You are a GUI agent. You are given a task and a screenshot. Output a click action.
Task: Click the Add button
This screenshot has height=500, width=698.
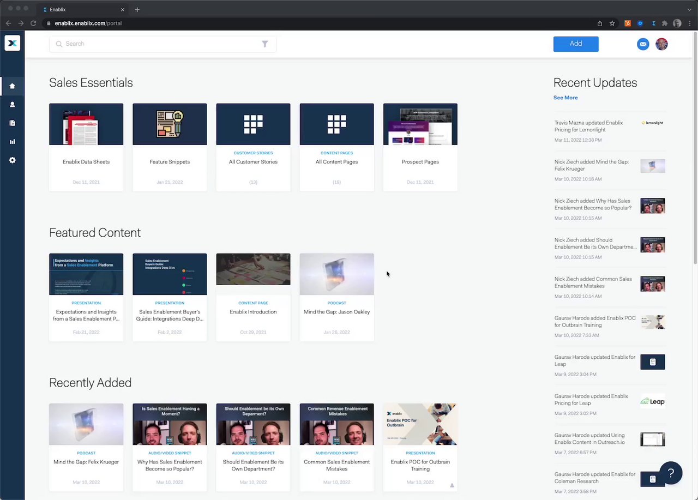point(575,44)
